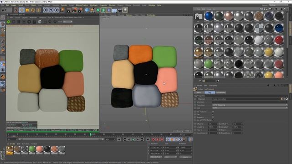Click the Render View icon
This screenshot has width=292, height=164.
pos(68,10)
